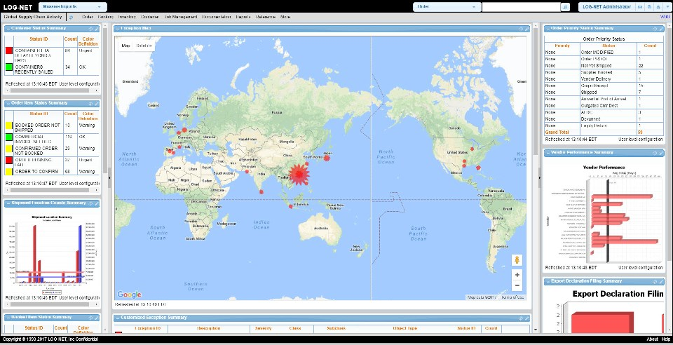The width and height of the screenshot is (673, 345).
Task: Collapse the Order Priority Status Summary panel
Action: coord(548,29)
